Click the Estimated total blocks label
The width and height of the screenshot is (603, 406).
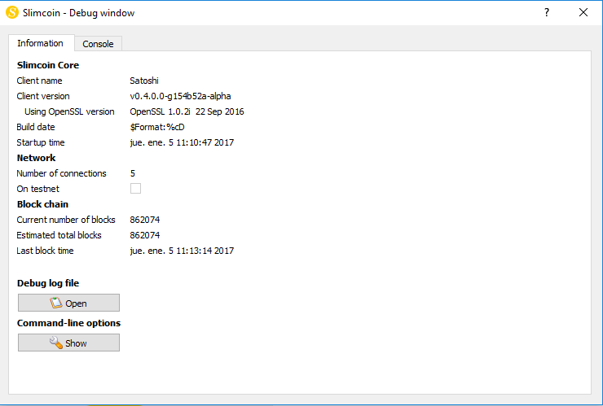59,235
